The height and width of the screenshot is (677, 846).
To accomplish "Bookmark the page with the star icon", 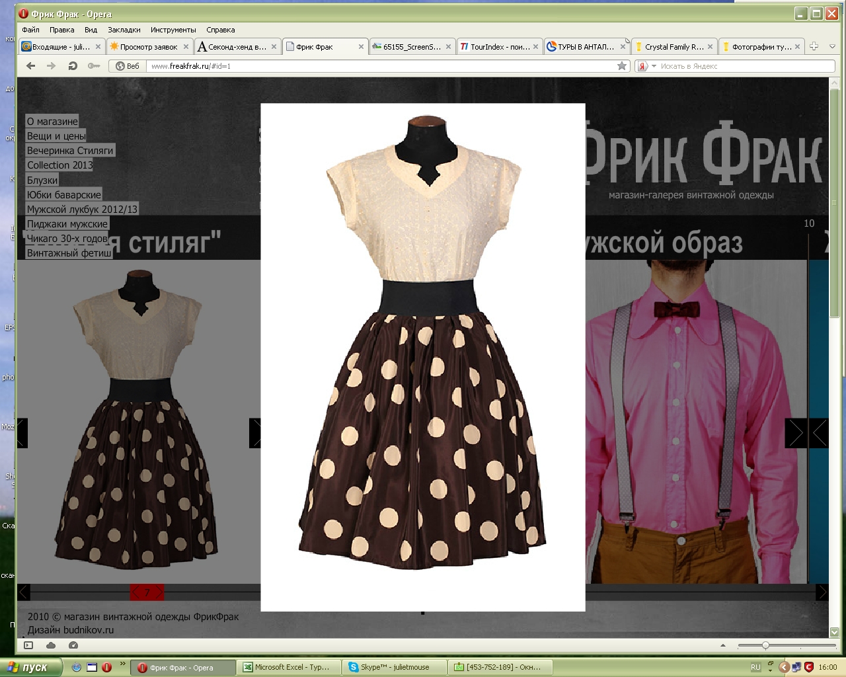I will click(x=621, y=65).
